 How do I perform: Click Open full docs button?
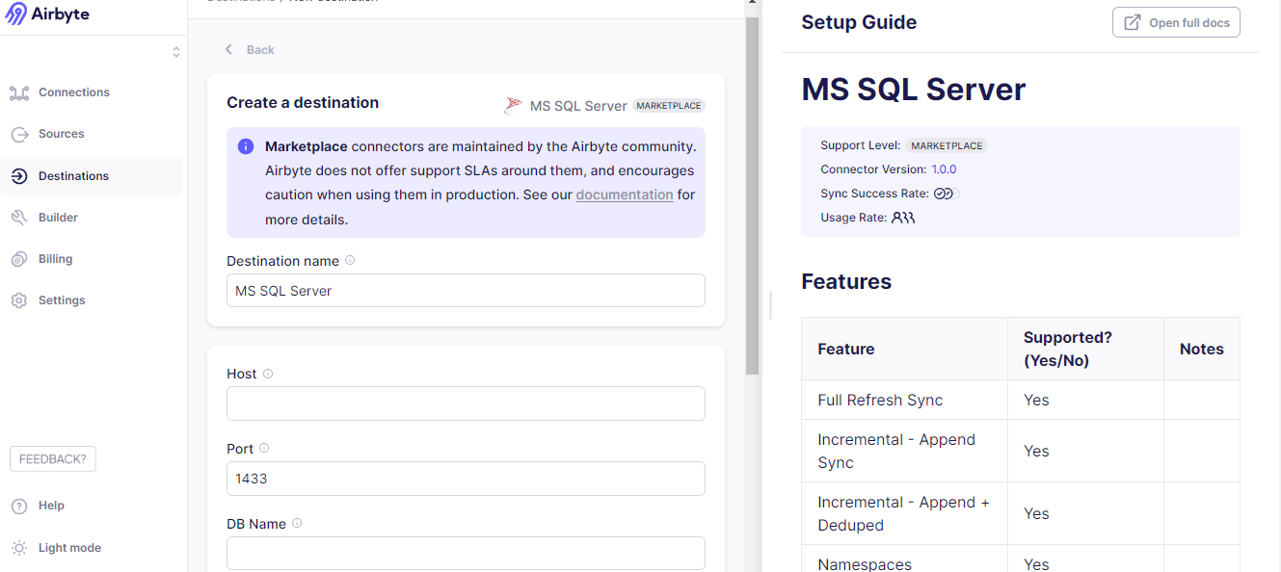pyautogui.click(x=1176, y=22)
